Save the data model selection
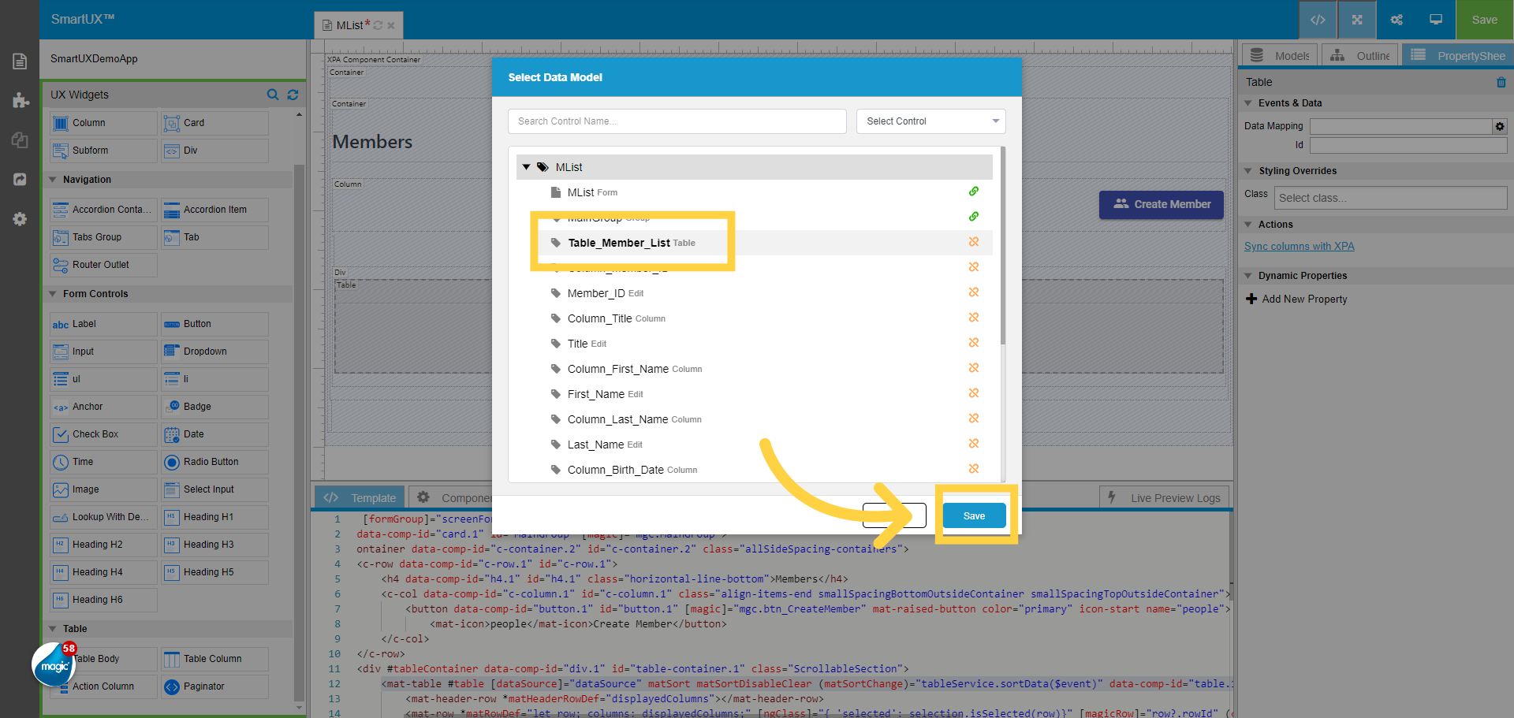This screenshot has height=718, width=1514. click(x=975, y=515)
